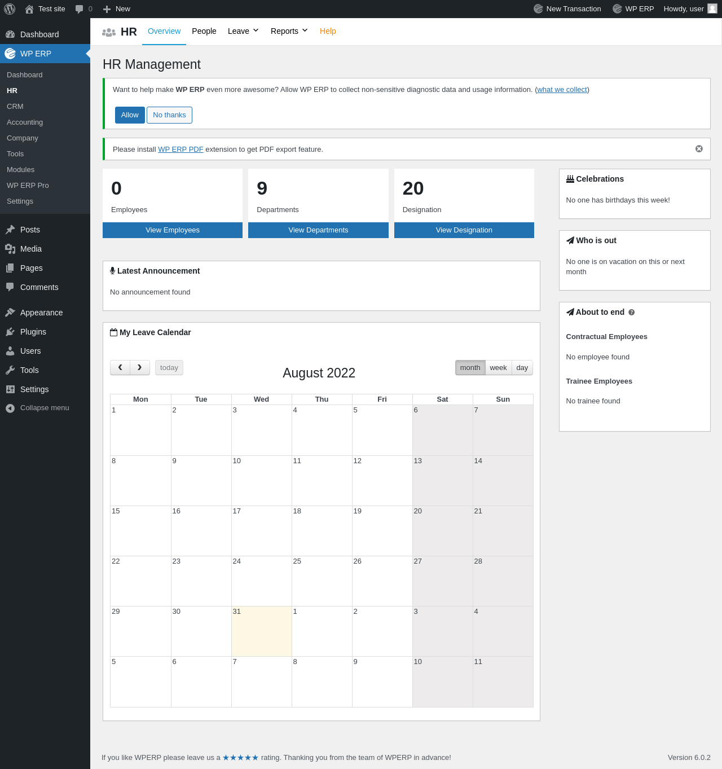Click the Settings sliders icon in sidebar
Image resolution: width=722 pixels, height=769 pixels.
tap(10, 389)
